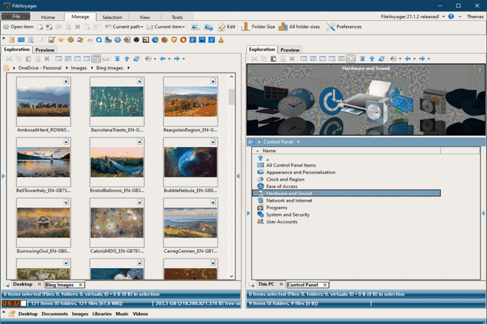Expand the Current item dropdown

pyautogui.click(x=167, y=27)
